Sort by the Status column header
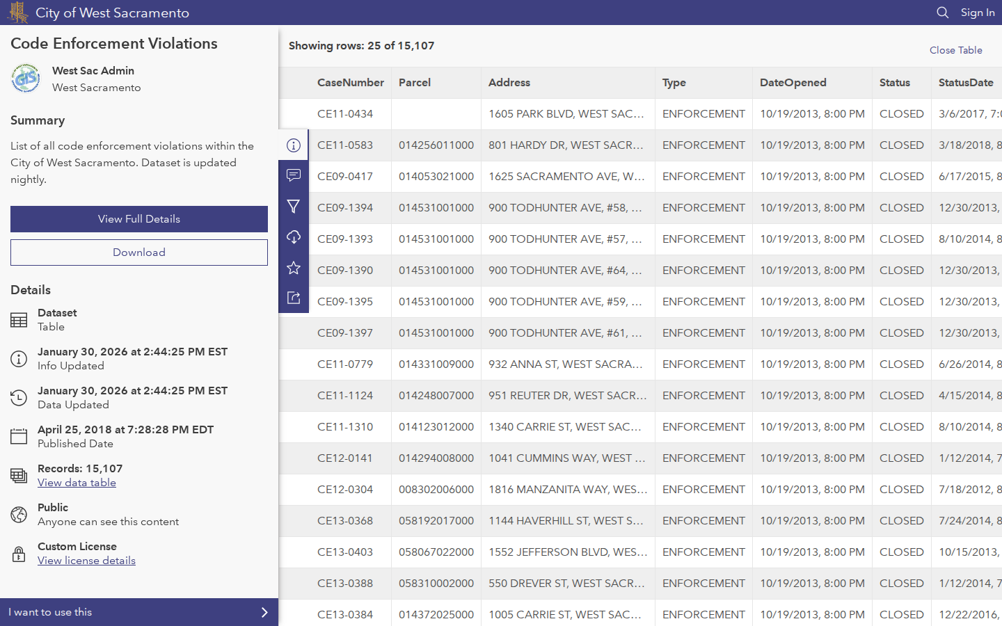The image size is (1002, 626). [x=895, y=83]
